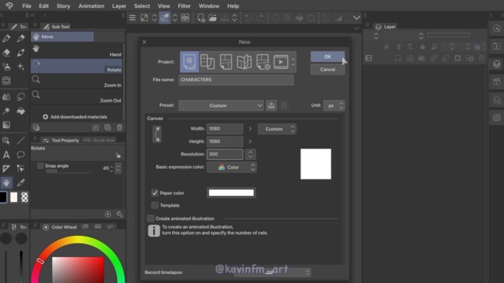This screenshot has height=283, width=504.
Task: Open the Unit px dropdown
Action: click(x=334, y=106)
